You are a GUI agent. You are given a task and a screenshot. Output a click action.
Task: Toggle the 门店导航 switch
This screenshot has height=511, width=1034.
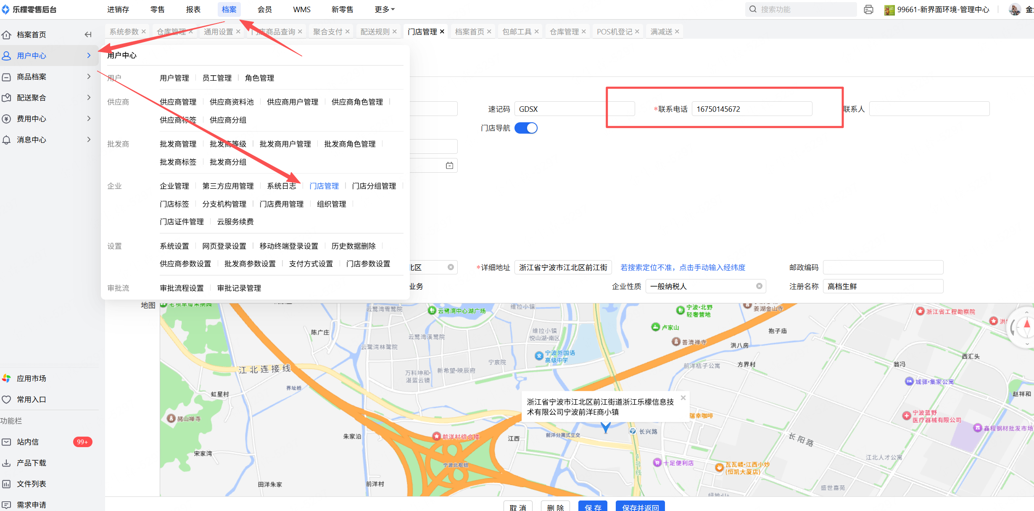coord(526,128)
